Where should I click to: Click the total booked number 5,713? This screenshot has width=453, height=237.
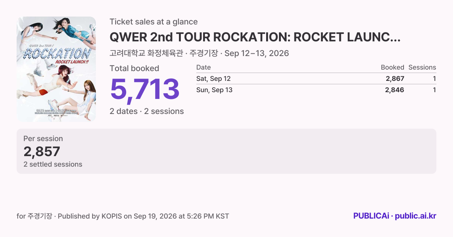(145, 90)
